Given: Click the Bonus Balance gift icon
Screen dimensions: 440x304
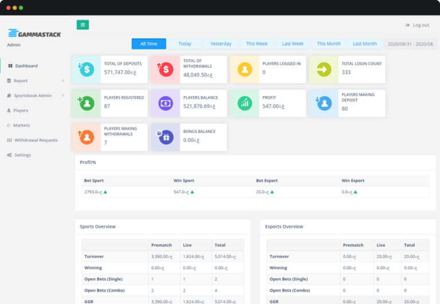Looking at the screenshot, I should pos(165,137).
